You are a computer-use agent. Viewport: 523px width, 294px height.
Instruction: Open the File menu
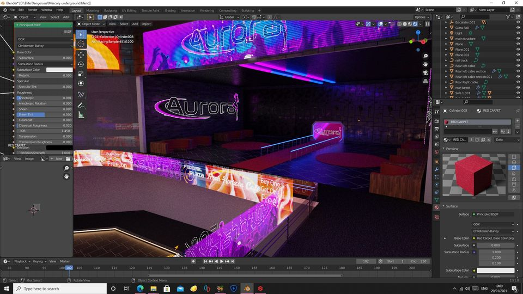[x=12, y=10]
